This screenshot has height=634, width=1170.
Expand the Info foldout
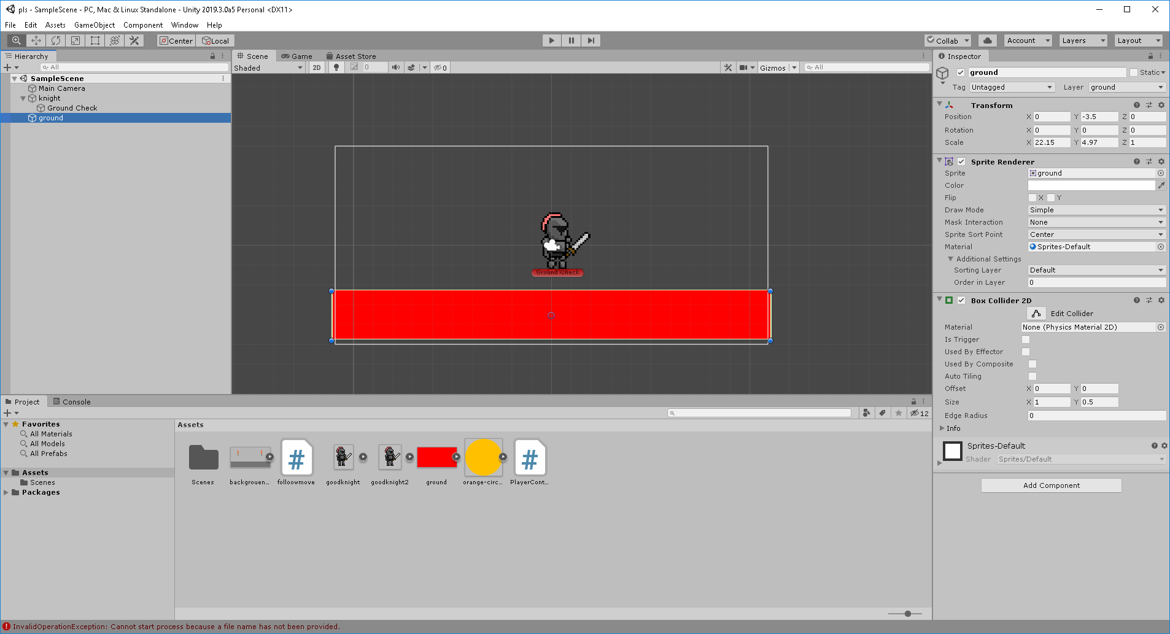tap(942, 428)
